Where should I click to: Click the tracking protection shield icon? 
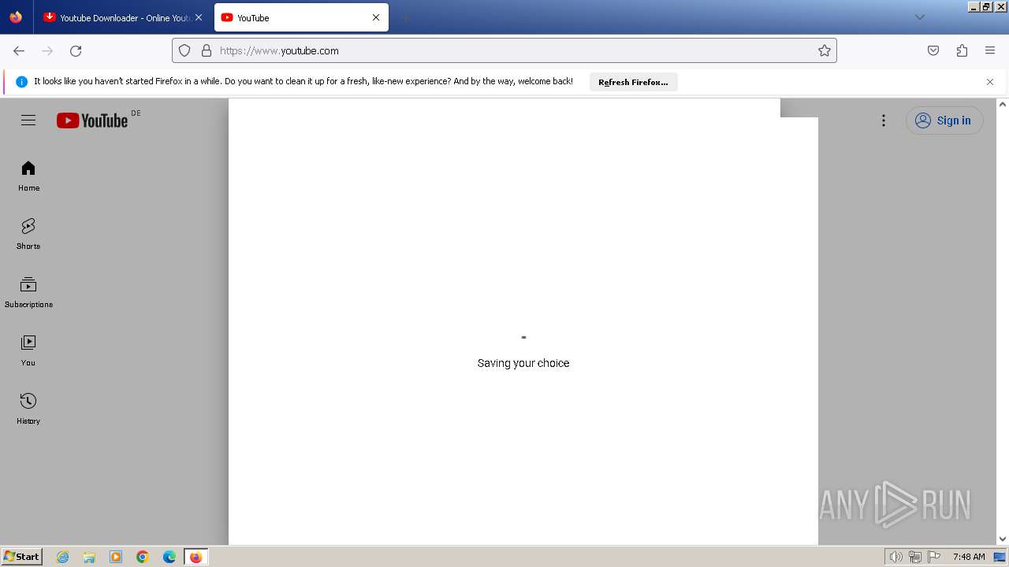coord(184,50)
